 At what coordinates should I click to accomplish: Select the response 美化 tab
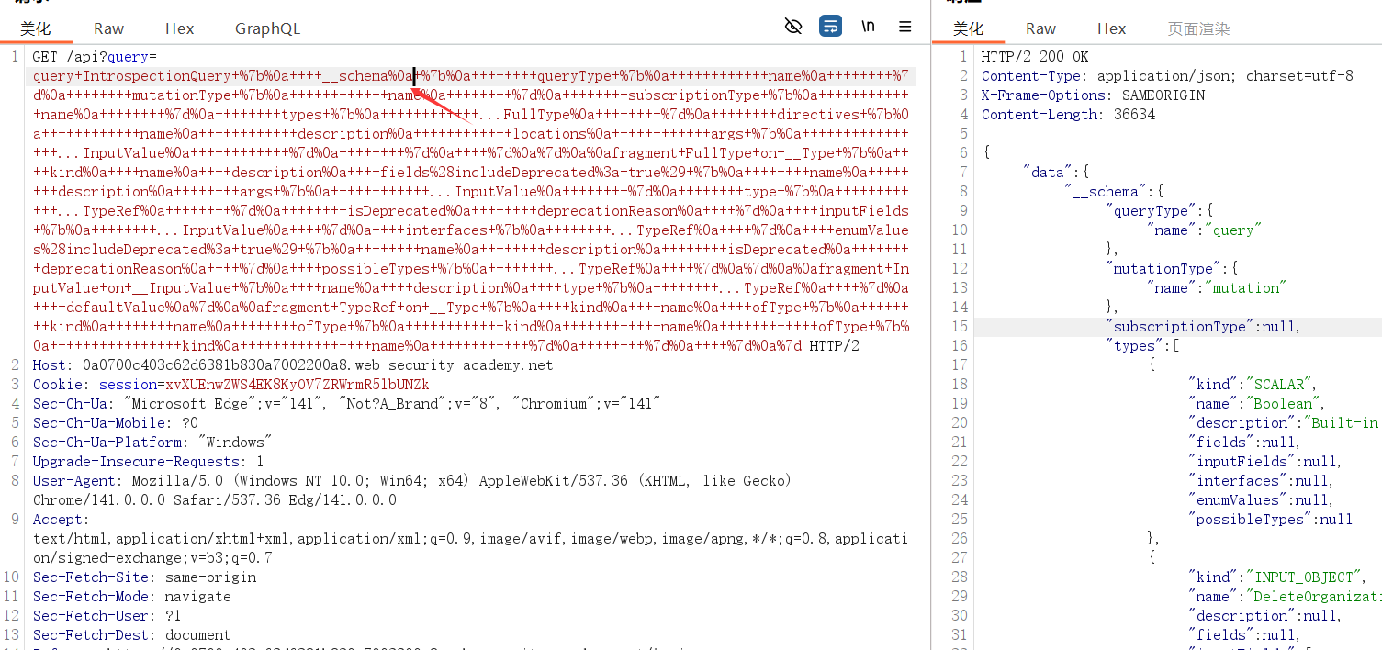(x=968, y=28)
